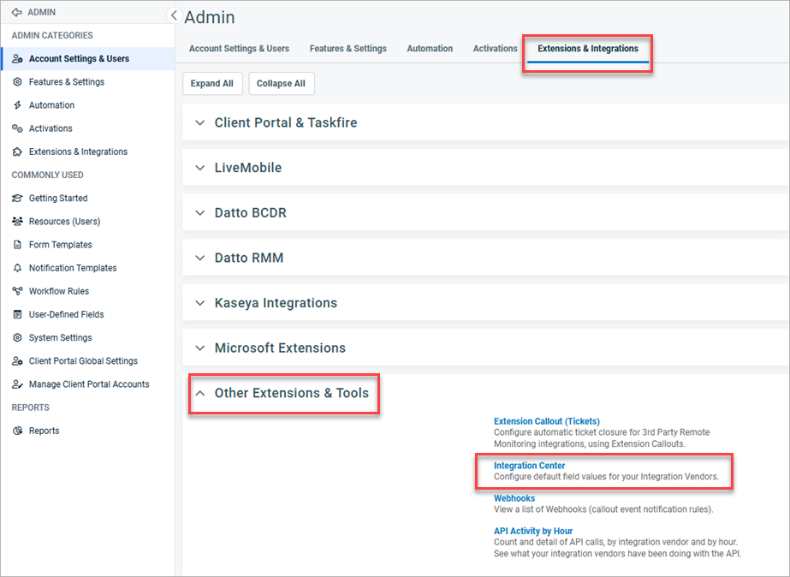790x577 pixels.
Task: Open Notification Templates with the bell icon
Action: (x=19, y=267)
